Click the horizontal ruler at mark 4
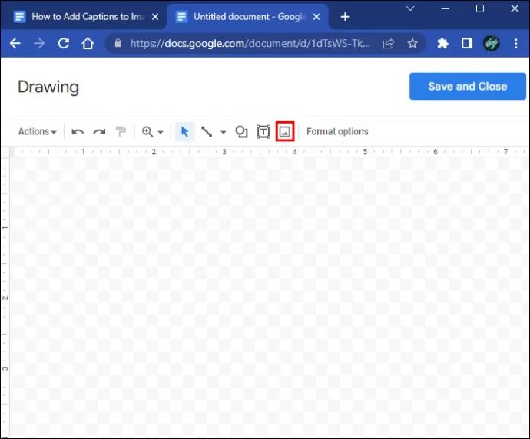This screenshot has height=439, width=530. [x=294, y=152]
